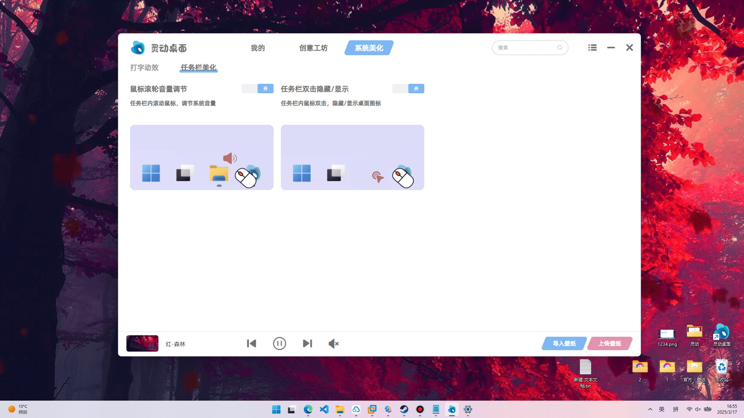Toggle 鼠标滚轮音量调节 switch

[x=257, y=89]
